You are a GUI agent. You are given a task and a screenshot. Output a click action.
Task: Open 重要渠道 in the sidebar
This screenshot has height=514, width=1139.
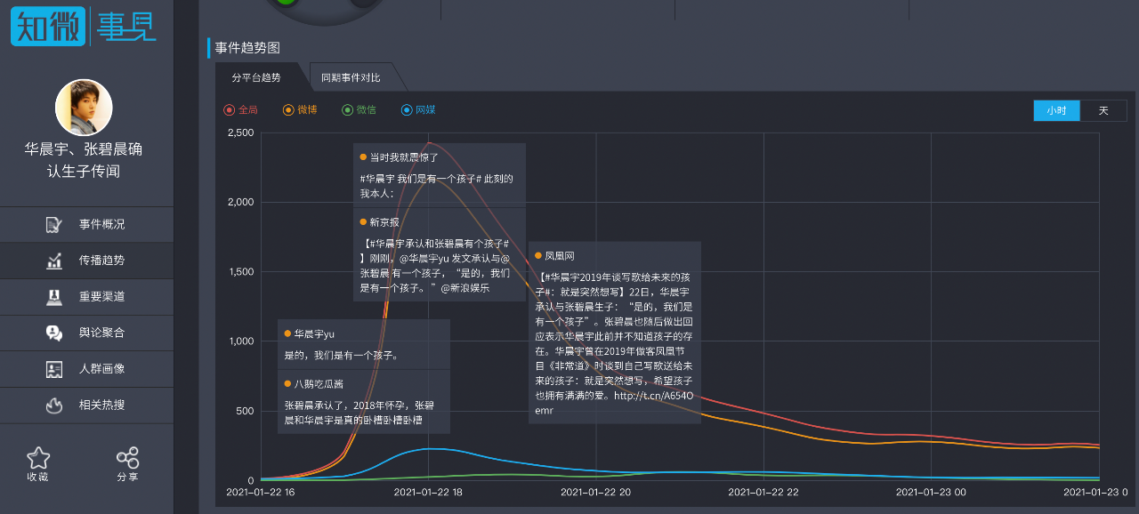click(86, 297)
